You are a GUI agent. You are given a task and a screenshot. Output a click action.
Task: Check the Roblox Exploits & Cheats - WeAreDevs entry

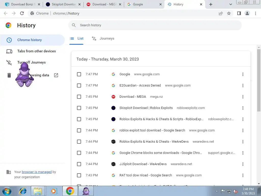[x=79, y=142]
